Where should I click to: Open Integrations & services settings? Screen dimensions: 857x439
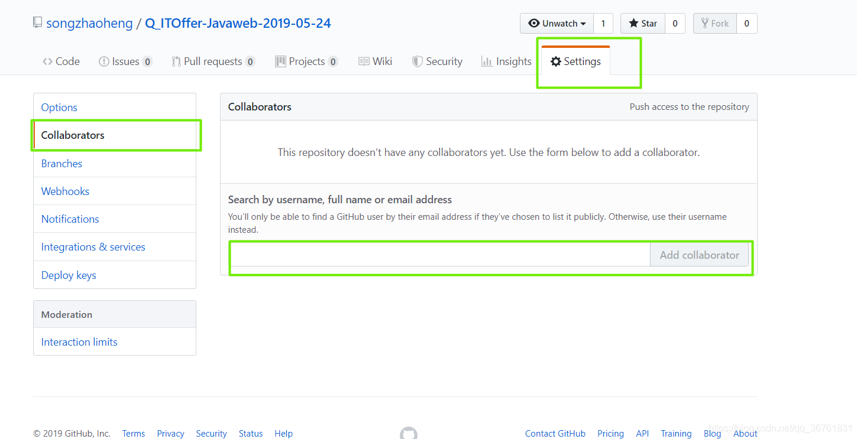[x=115, y=247]
